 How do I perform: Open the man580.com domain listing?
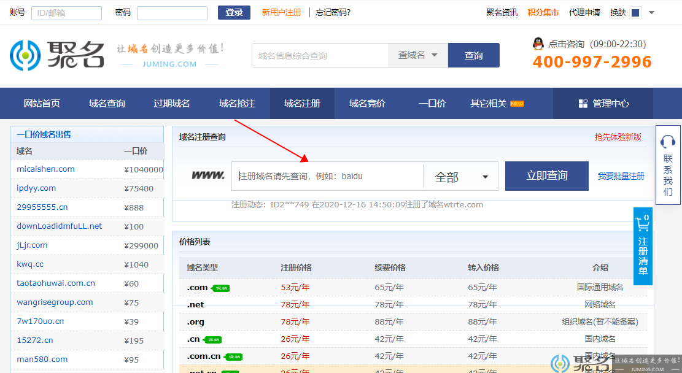tap(42, 359)
